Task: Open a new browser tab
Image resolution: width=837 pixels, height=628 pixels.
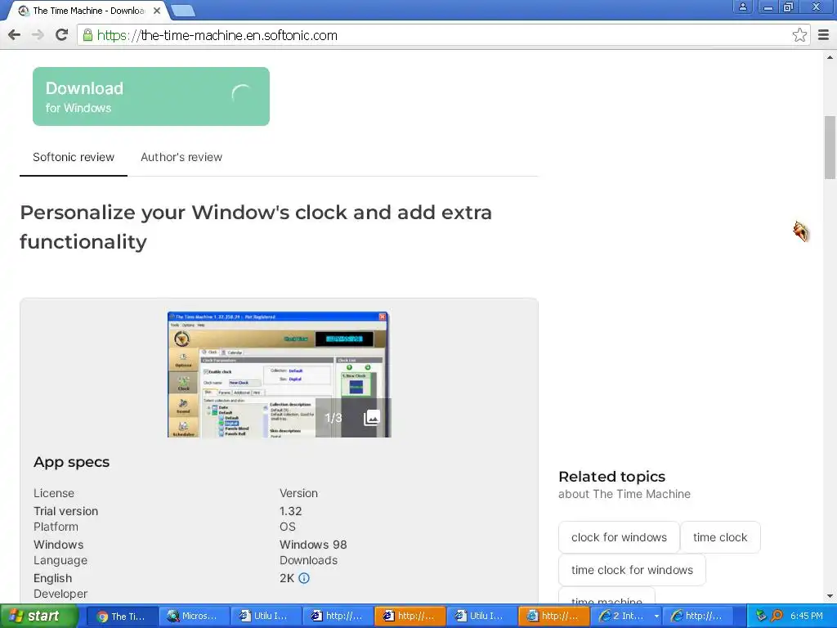Action: (x=184, y=10)
